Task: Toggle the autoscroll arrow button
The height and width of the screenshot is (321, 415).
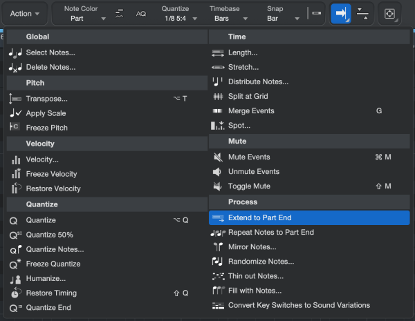Action: point(341,14)
